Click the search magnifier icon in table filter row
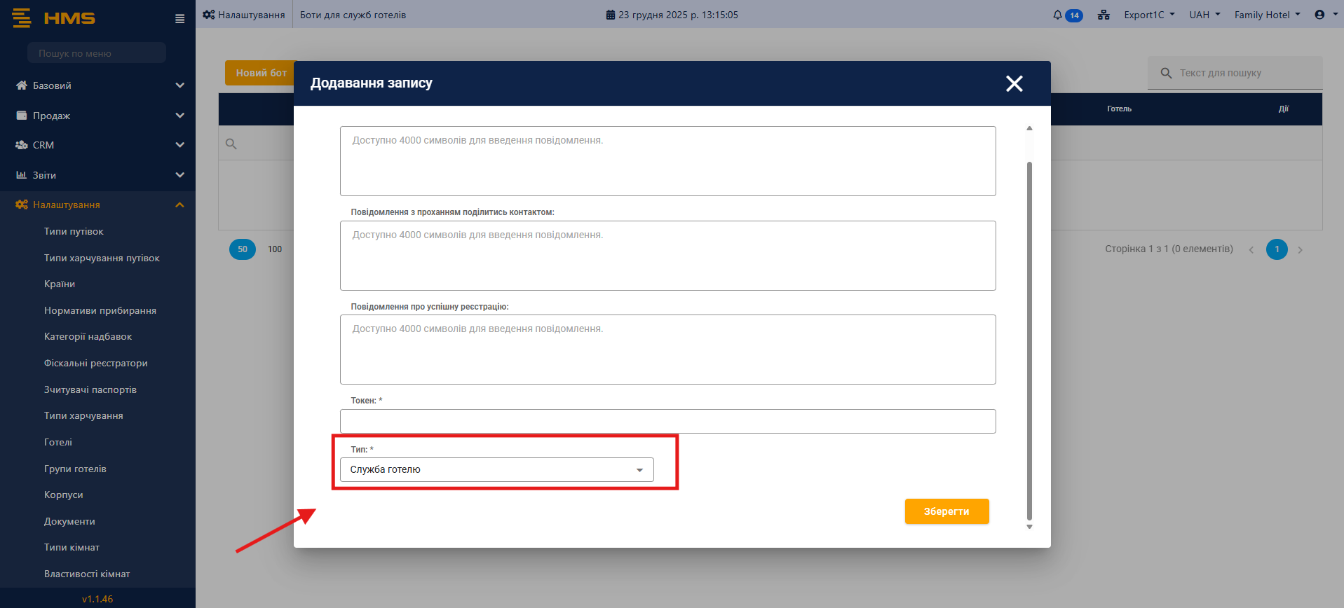The image size is (1344, 608). click(231, 144)
